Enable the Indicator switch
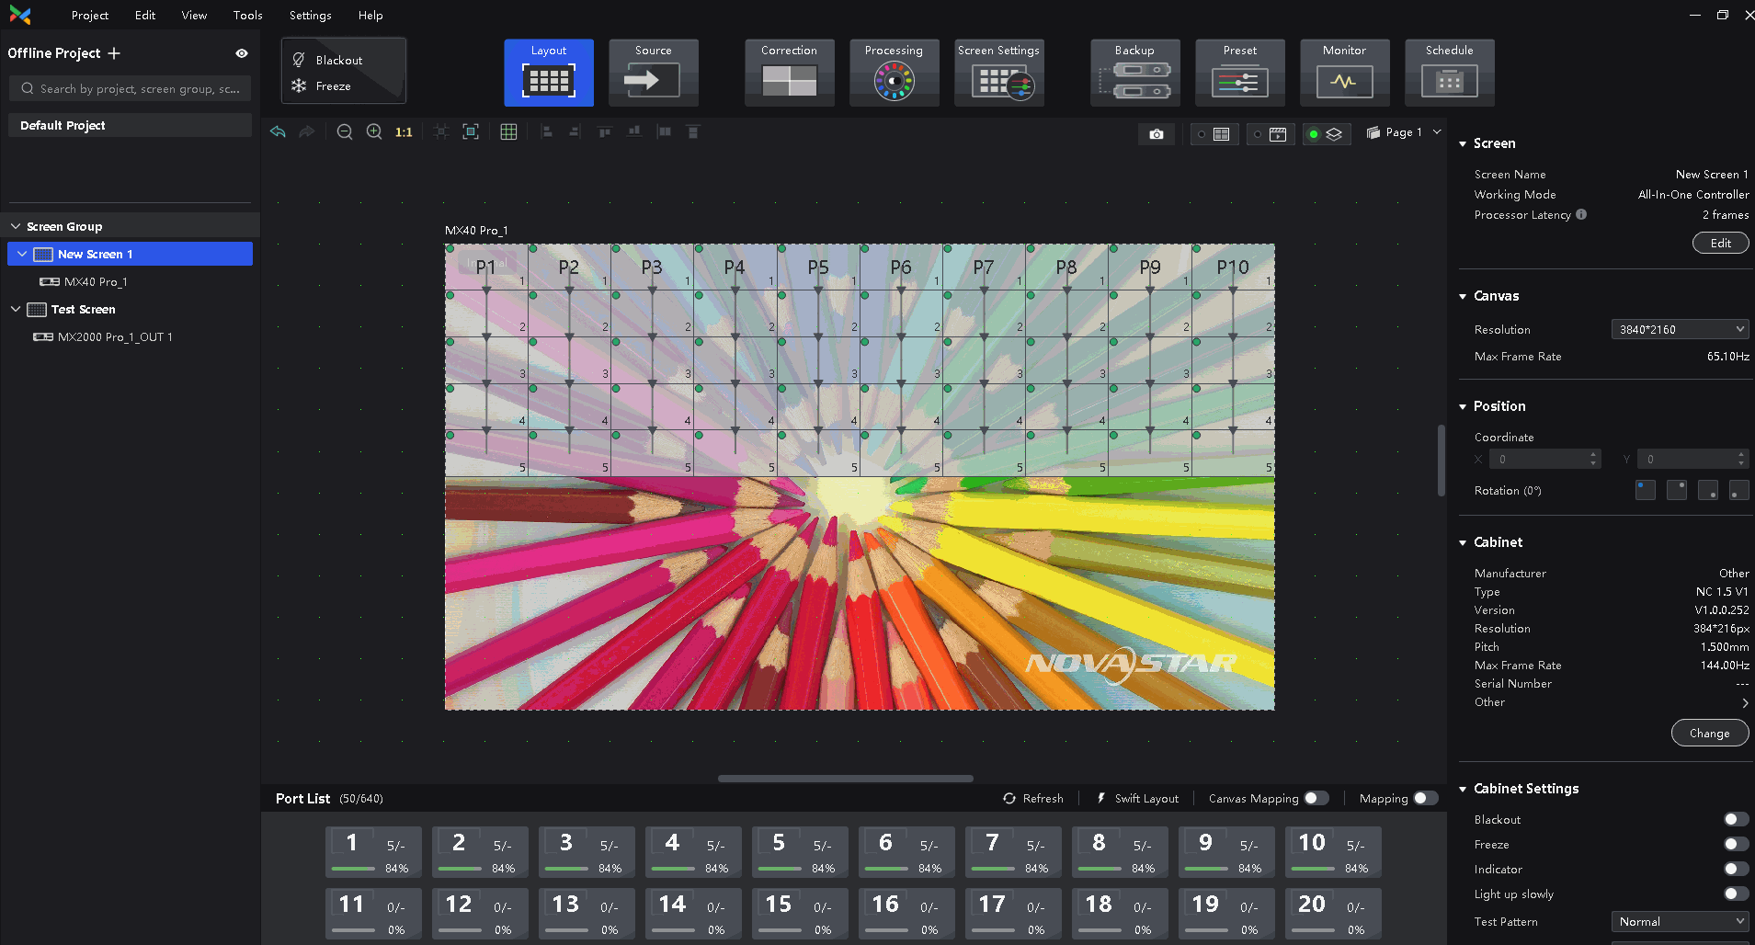Screen dimensions: 1755x945 (1736, 869)
